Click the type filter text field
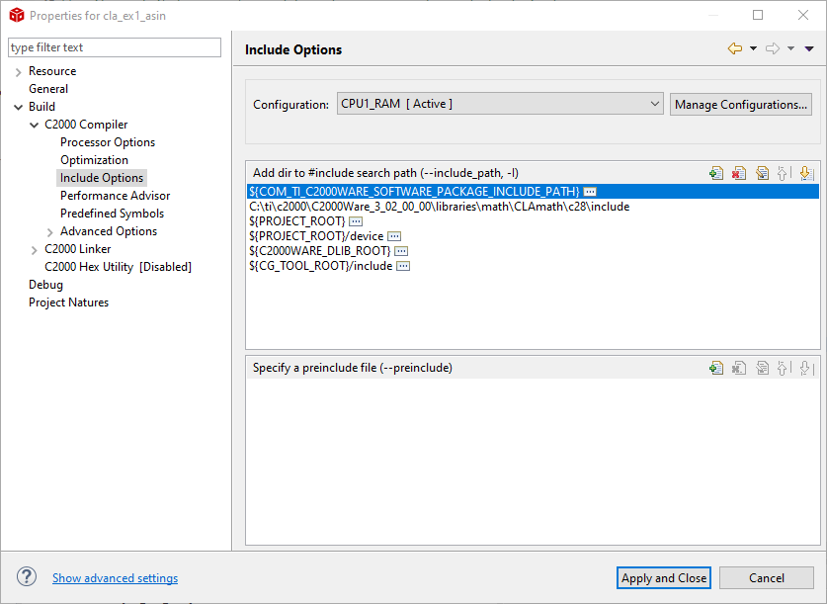Screen dimensions: 827x604 (115, 47)
